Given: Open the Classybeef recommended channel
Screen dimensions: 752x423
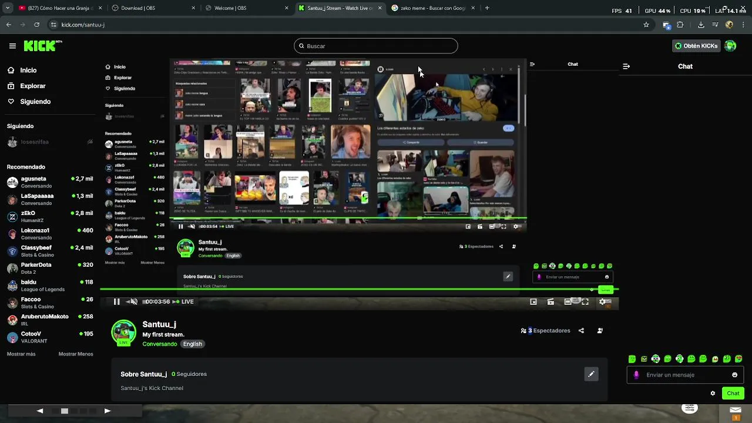Looking at the screenshot, I should (50, 251).
